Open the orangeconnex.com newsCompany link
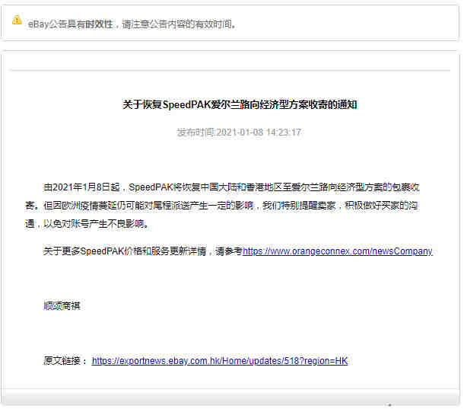The width and height of the screenshot is (464, 409). pyautogui.click(x=338, y=251)
